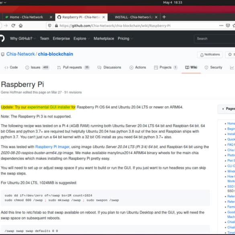The height and width of the screenshot is (235, 235).
Task: Select the Wiki tab
Action: (x=191, y=67)
